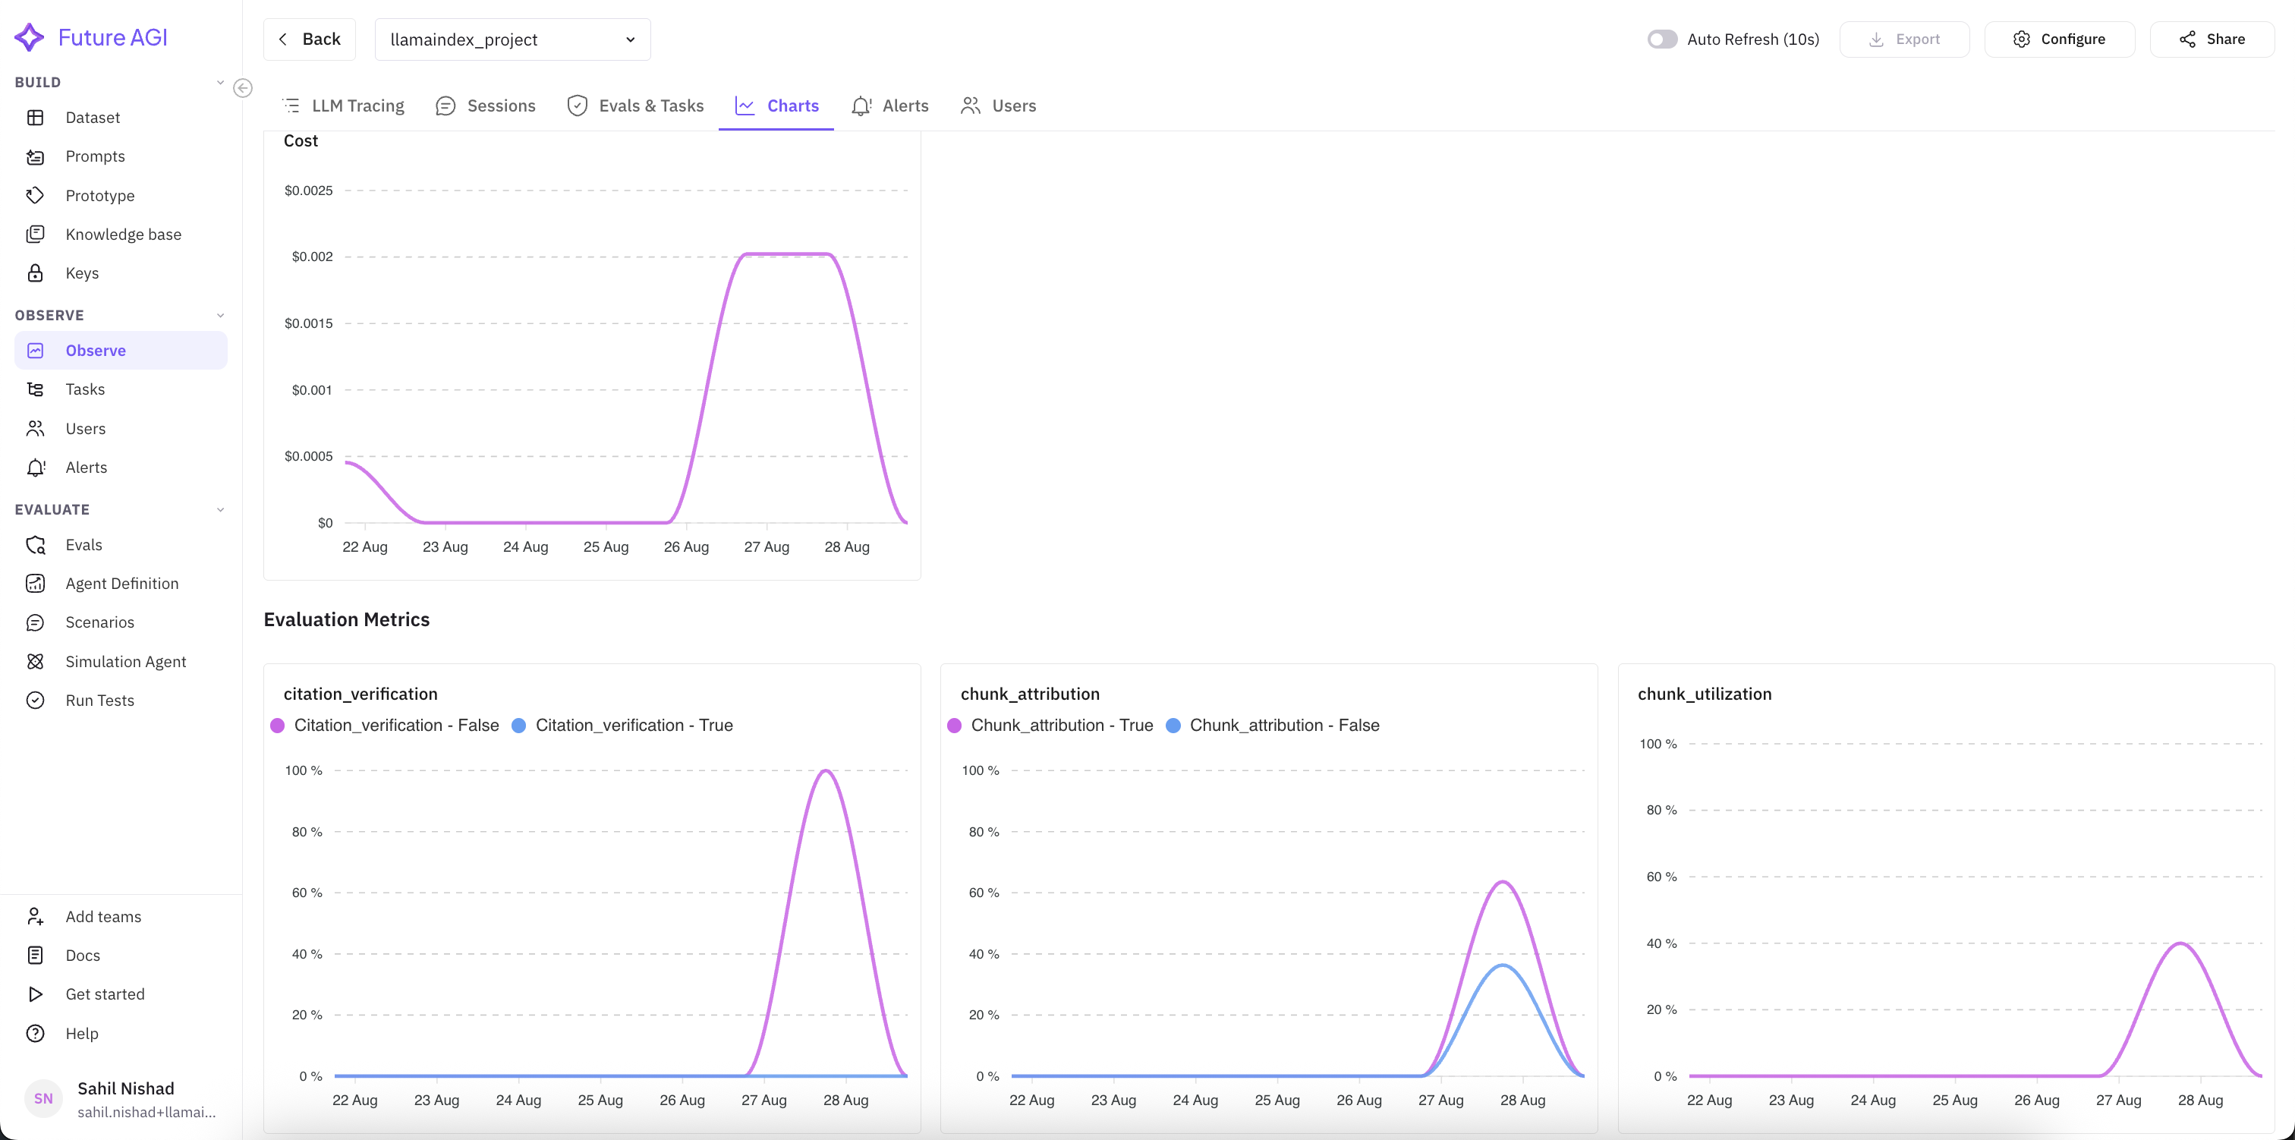Select the Agent Definition section

122,583
